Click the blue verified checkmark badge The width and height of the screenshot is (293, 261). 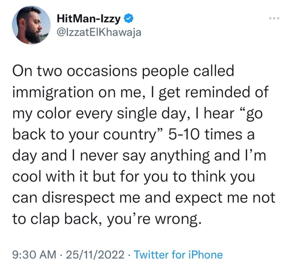(x=129, y=18)
